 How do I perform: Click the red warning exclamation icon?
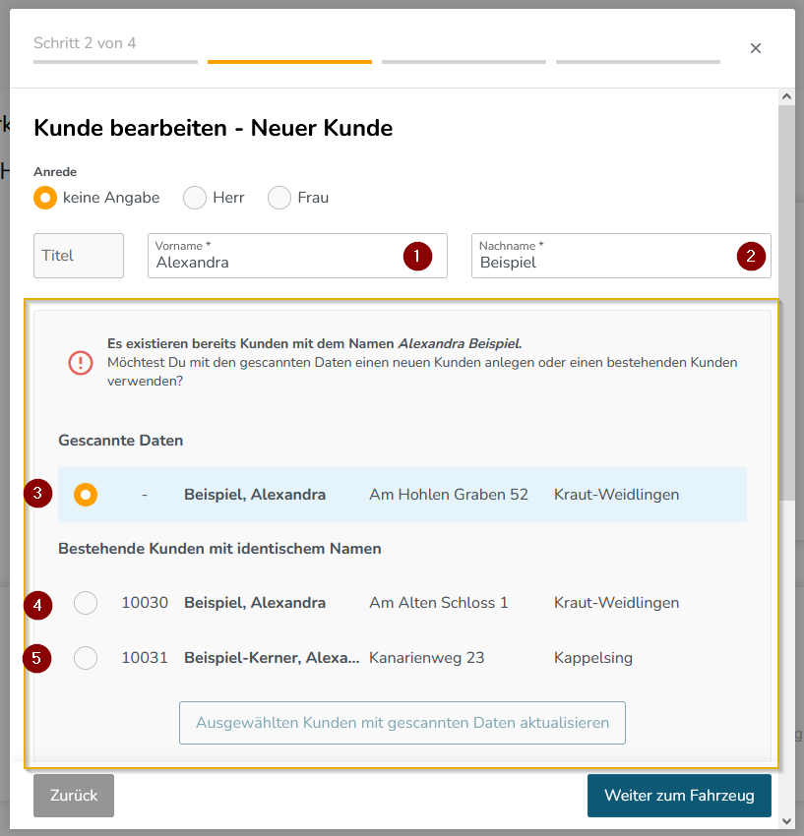pyautogui.click(x=81, y=363)
